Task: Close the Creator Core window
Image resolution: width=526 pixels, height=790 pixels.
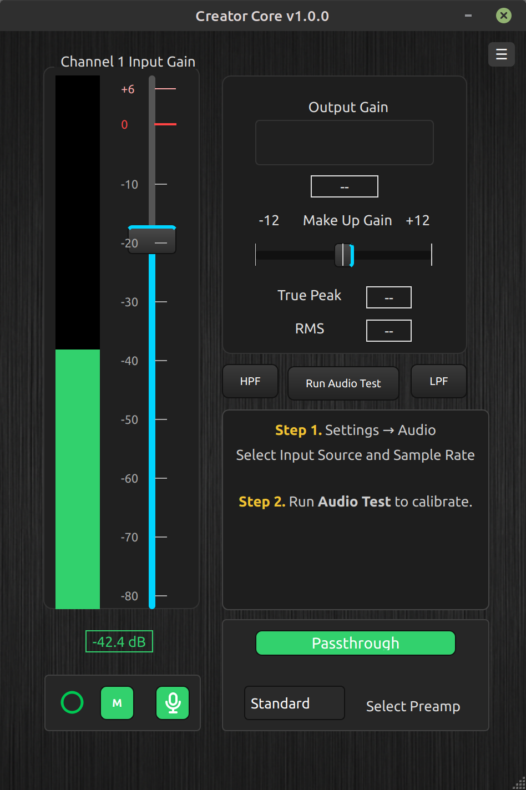Action: pos(503,16)
